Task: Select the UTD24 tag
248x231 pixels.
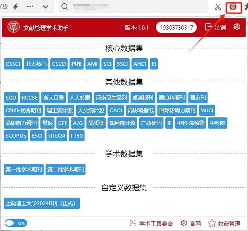Action: 57,136
